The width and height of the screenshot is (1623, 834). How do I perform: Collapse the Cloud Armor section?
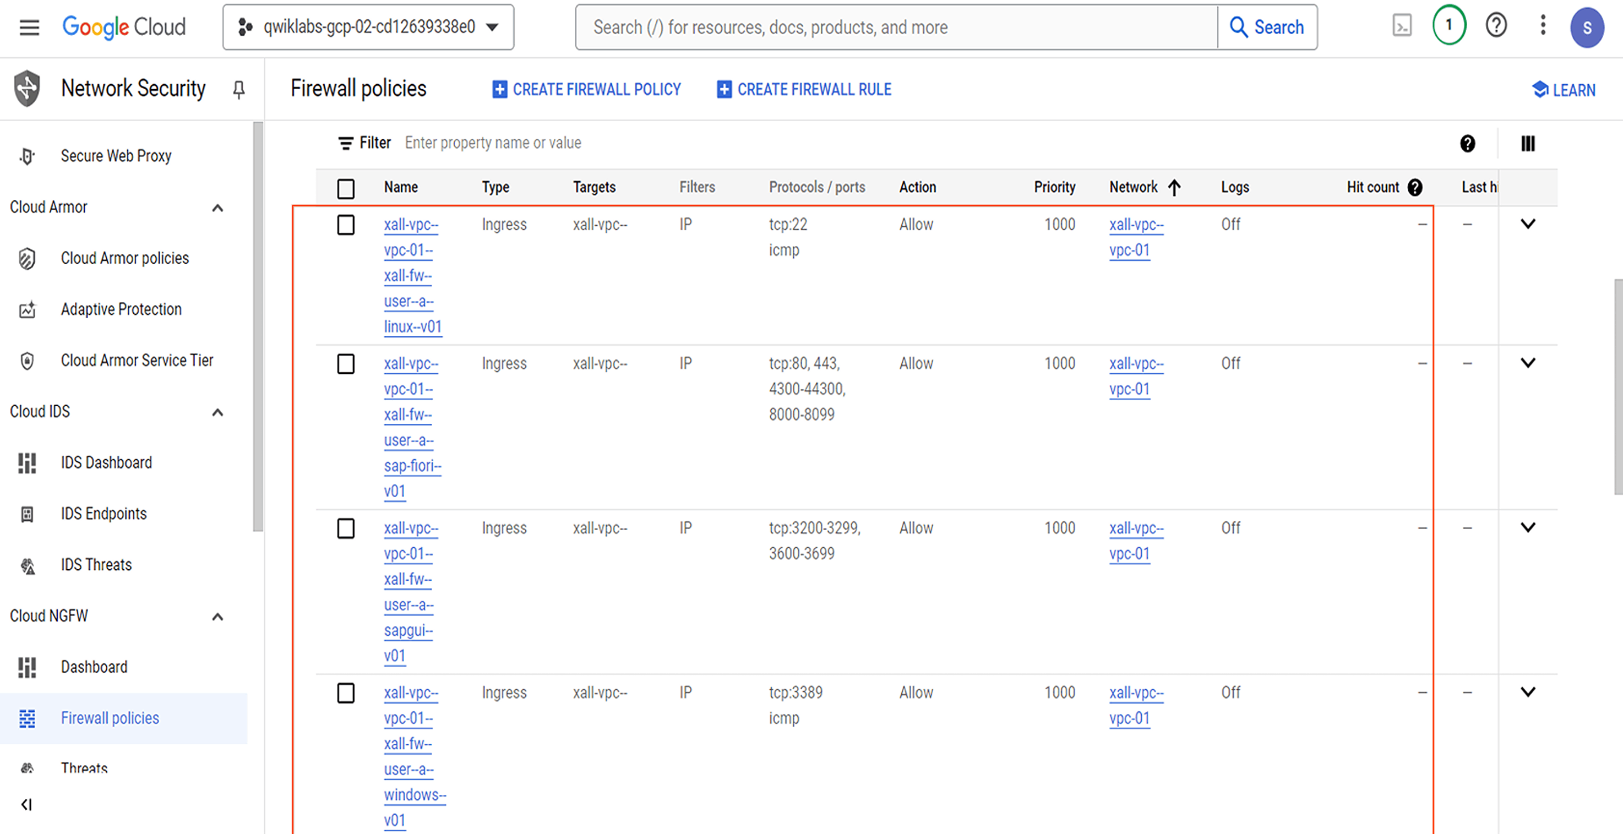(x=217, y=207)
